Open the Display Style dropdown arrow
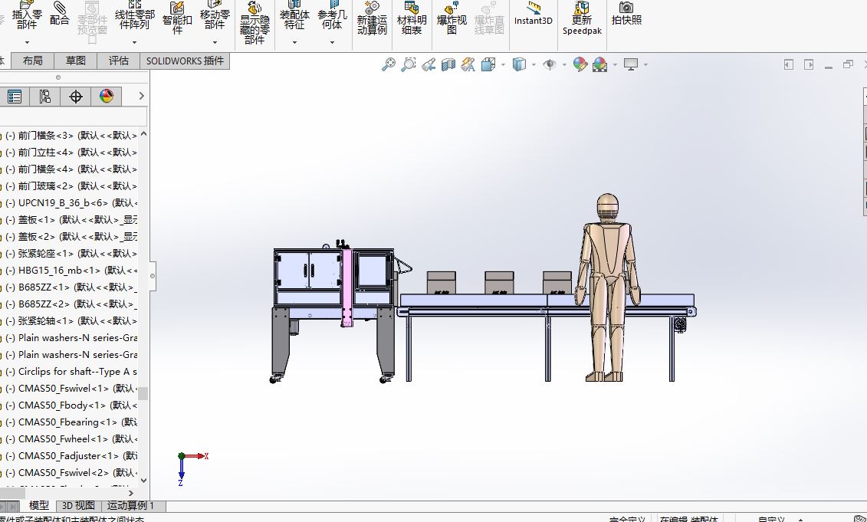This screenshot has width=867, height=522. (534, 64)
